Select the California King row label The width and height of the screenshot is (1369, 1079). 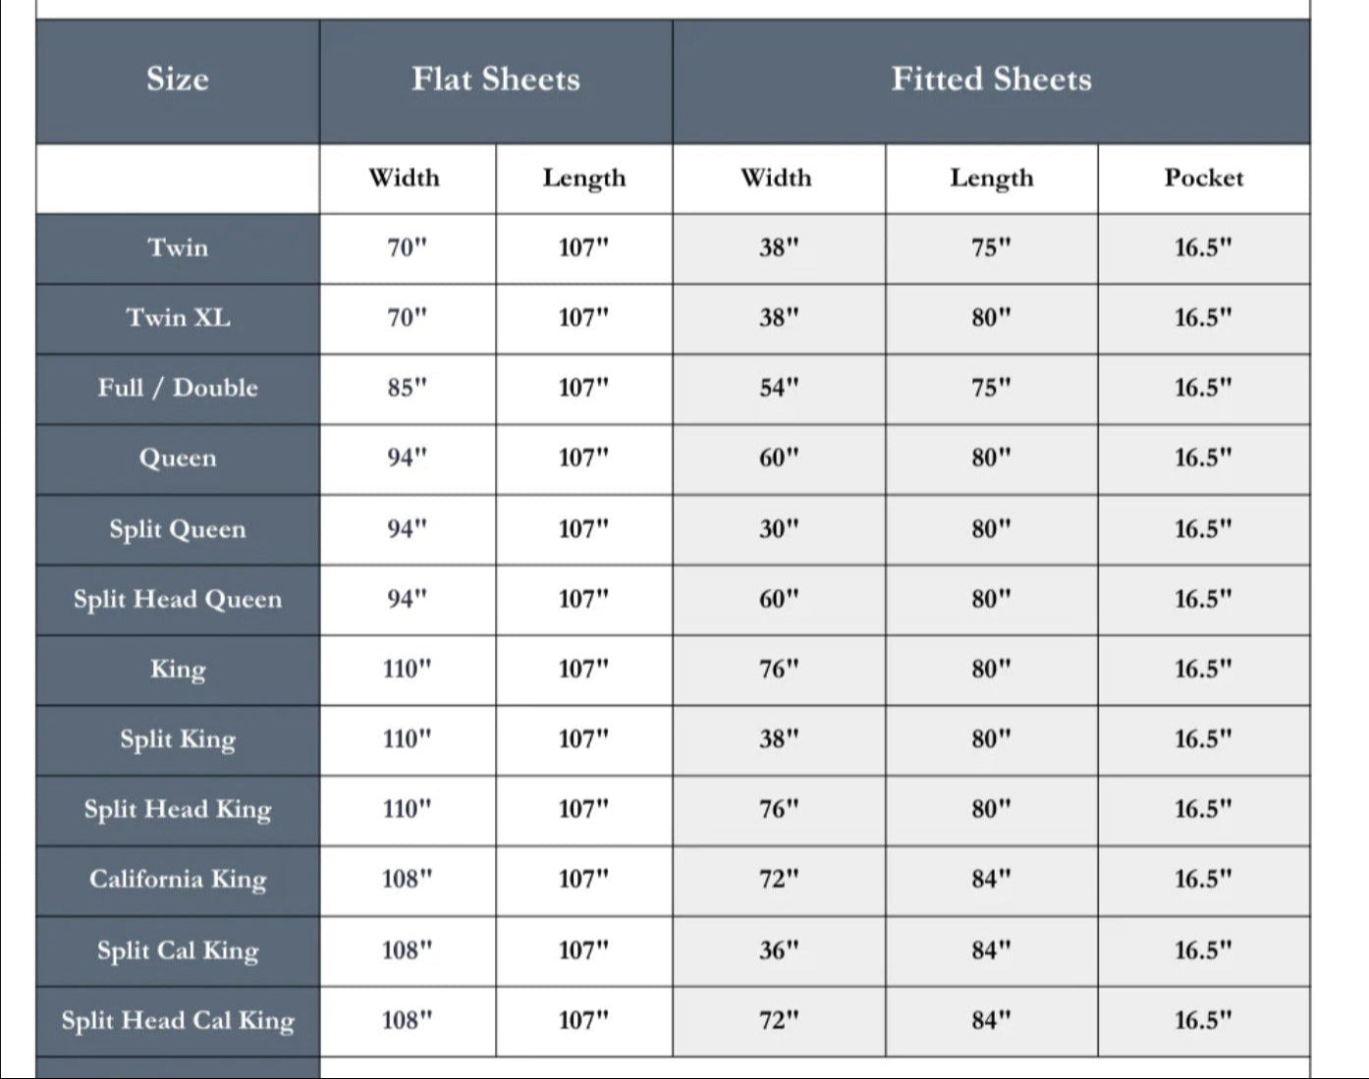(178, 880)
